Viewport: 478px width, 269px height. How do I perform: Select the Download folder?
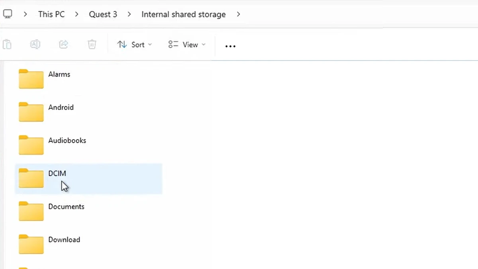[x=64, y=240]
